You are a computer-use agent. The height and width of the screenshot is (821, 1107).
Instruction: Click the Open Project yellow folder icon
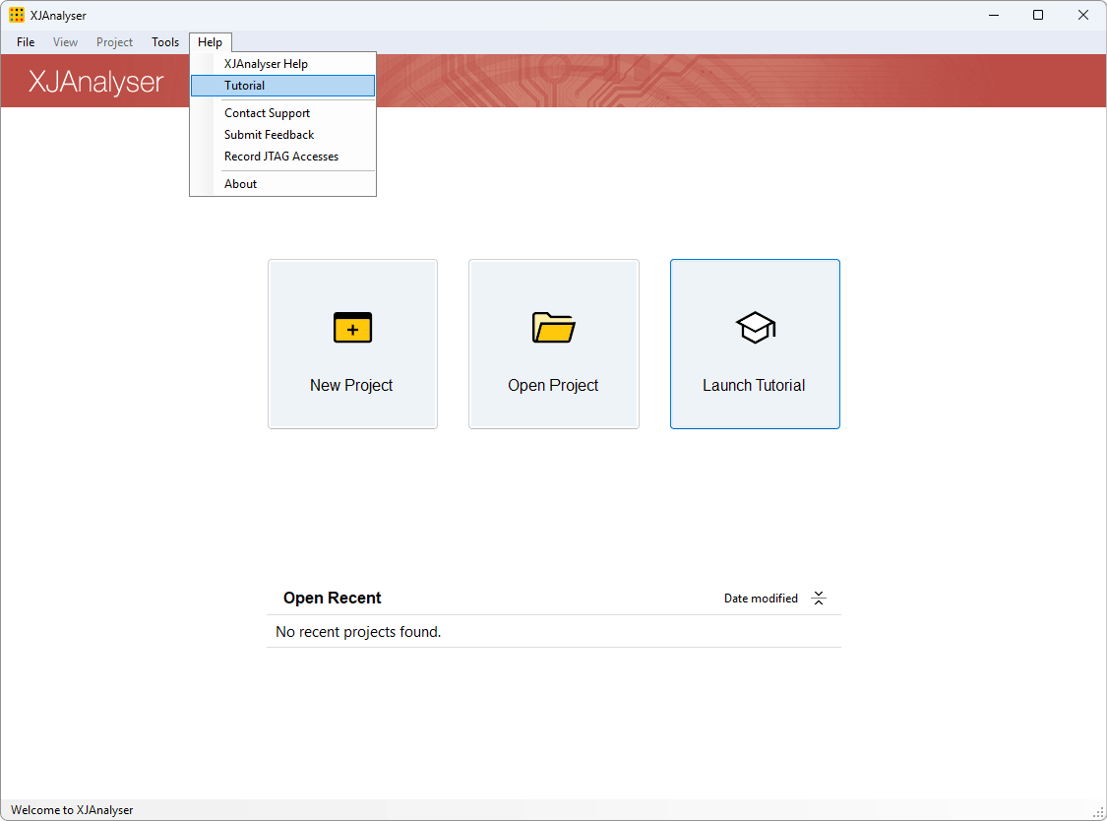tap(553, 327)
